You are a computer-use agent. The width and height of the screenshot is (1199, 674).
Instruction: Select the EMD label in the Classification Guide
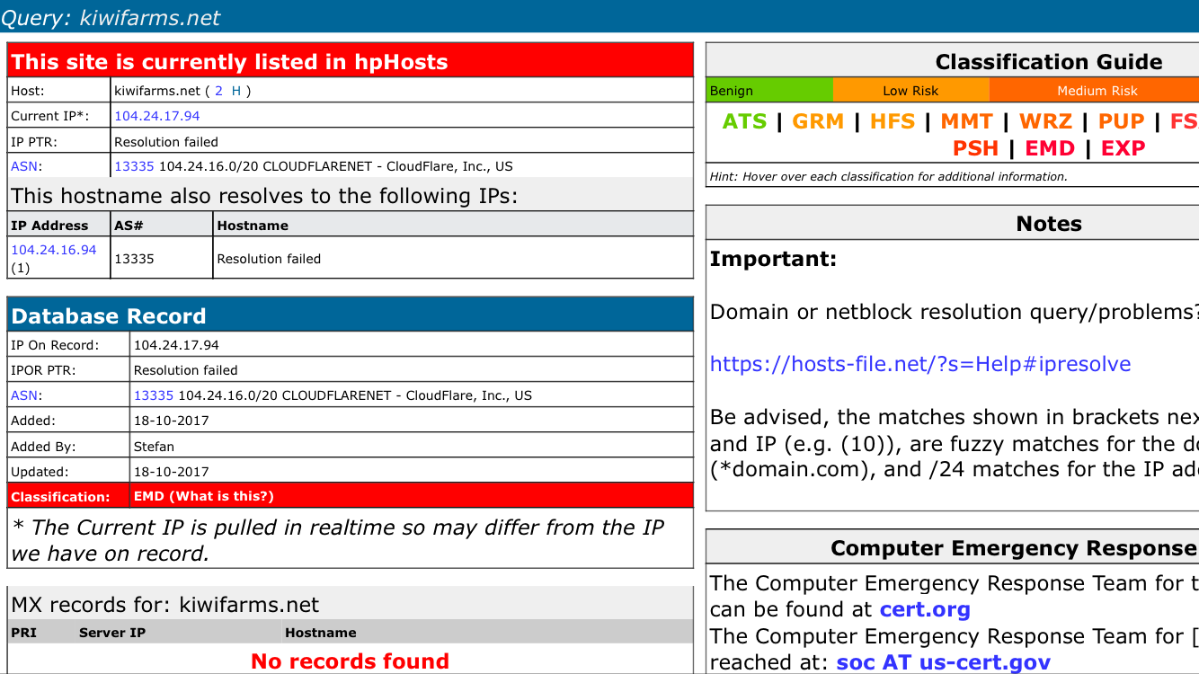click(x=1050, y=148)
